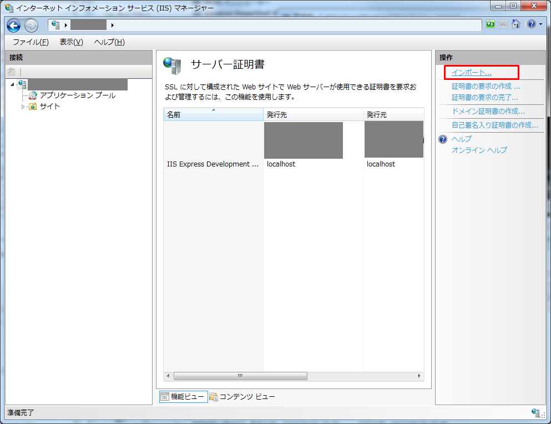Expand the サイト tree node
The height and width of the screenshot is (424, 551).
[x=23, y=107]
